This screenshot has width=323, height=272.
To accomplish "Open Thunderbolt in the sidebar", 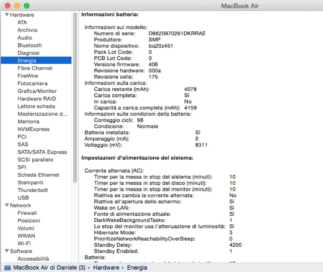I will tap(33, 190).
